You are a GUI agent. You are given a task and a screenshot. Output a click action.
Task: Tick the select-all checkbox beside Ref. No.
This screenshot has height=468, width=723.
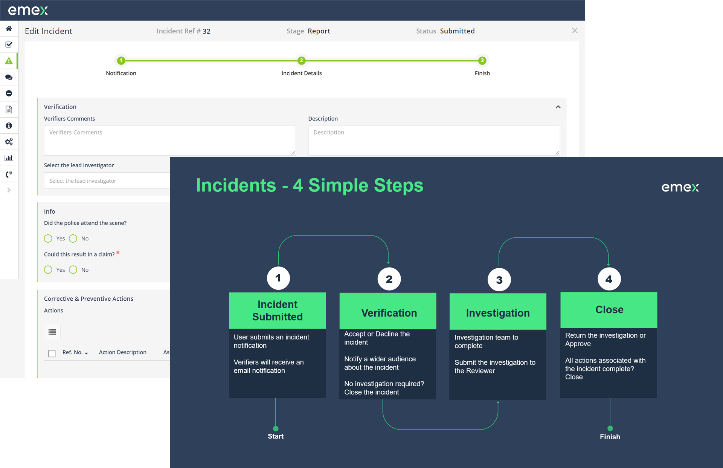52,353
